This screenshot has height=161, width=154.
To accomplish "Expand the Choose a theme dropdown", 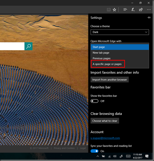I will tap(120, 32).
